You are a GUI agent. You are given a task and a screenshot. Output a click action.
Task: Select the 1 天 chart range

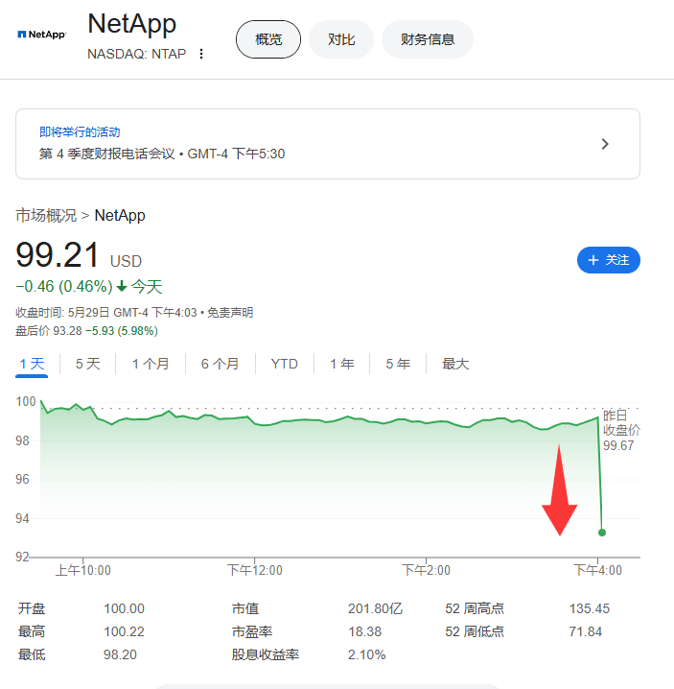32,364
